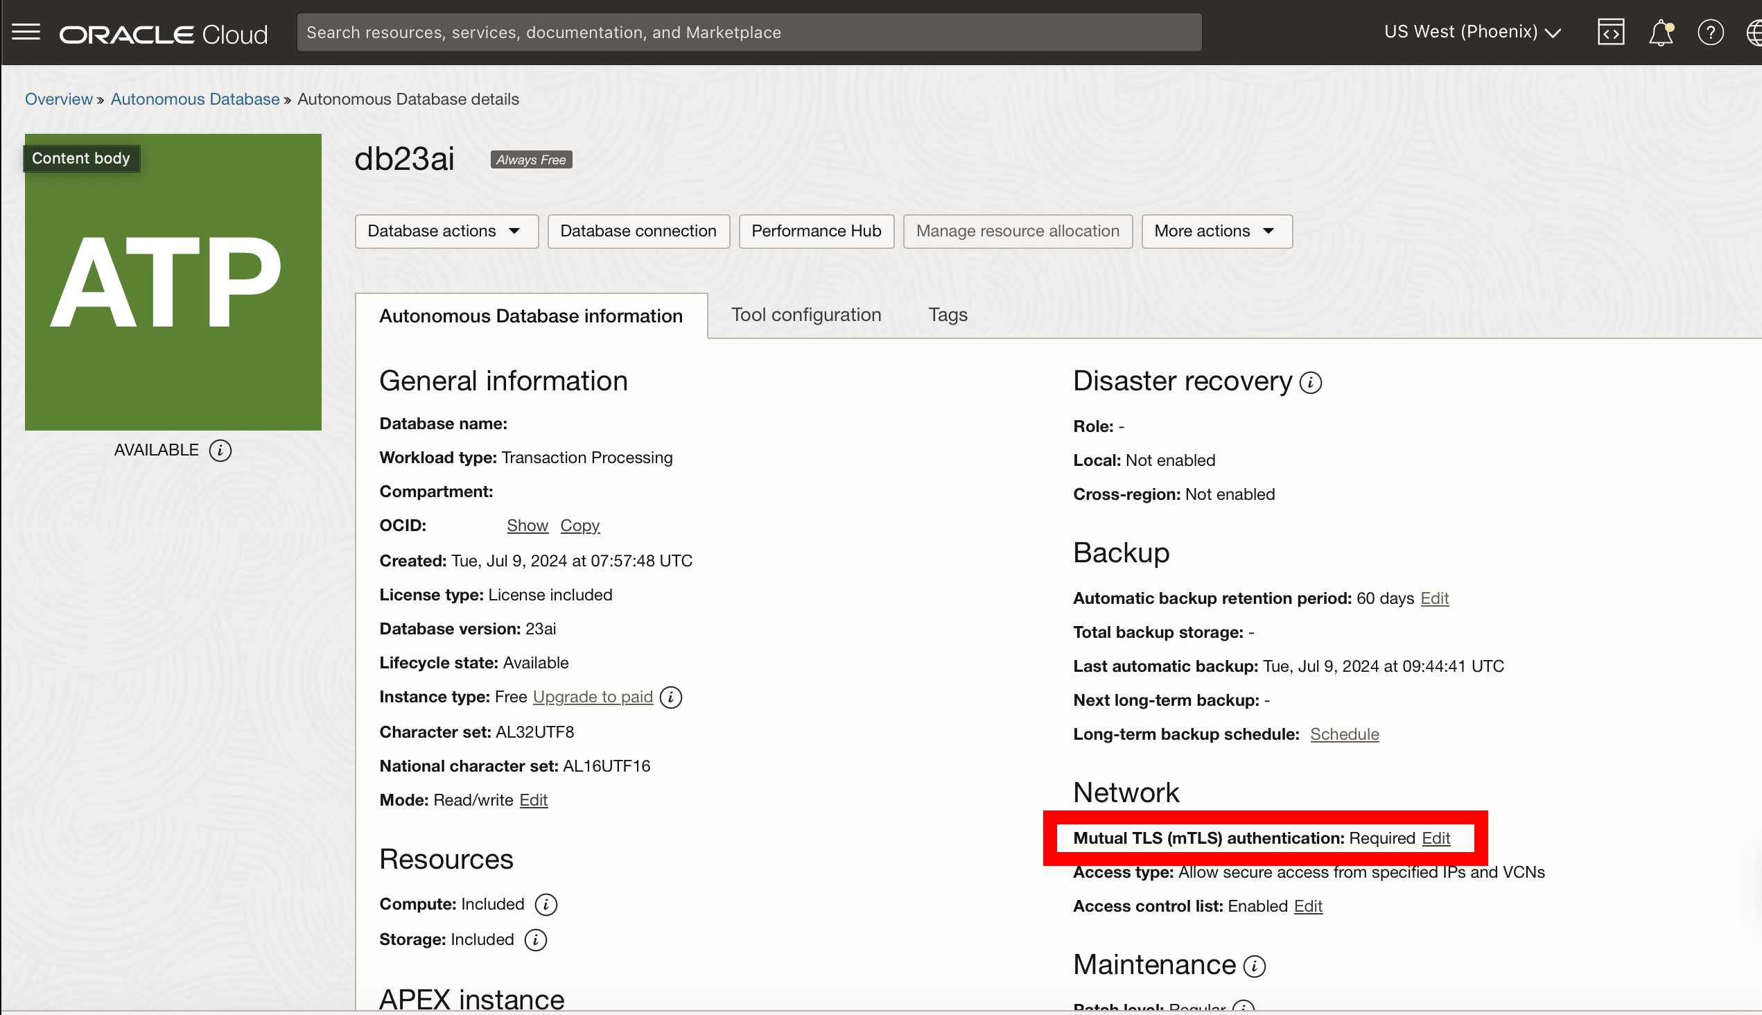Screen dimensions: 1762x1015
Task: Go to Autonomous Database breadcrumb link
Action: (x=195, y=99)
